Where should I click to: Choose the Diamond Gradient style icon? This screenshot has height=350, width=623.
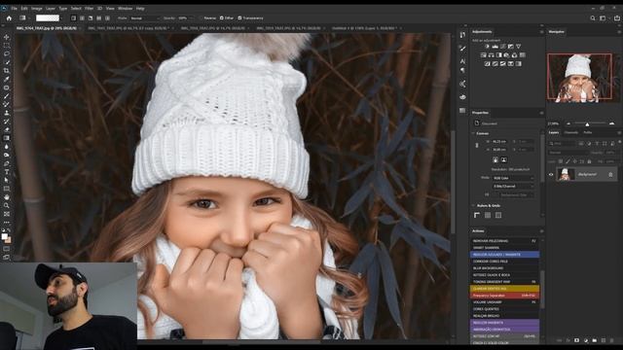pos(108,17)
